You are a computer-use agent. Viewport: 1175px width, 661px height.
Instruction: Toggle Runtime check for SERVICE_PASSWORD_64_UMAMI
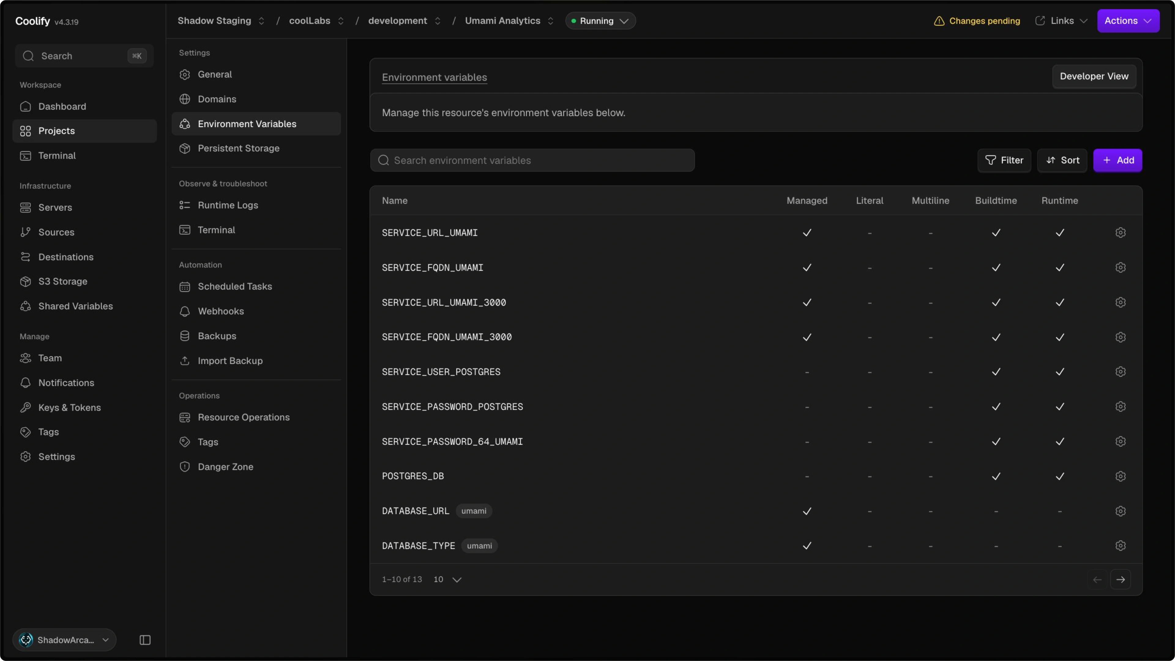(1060, 442)
